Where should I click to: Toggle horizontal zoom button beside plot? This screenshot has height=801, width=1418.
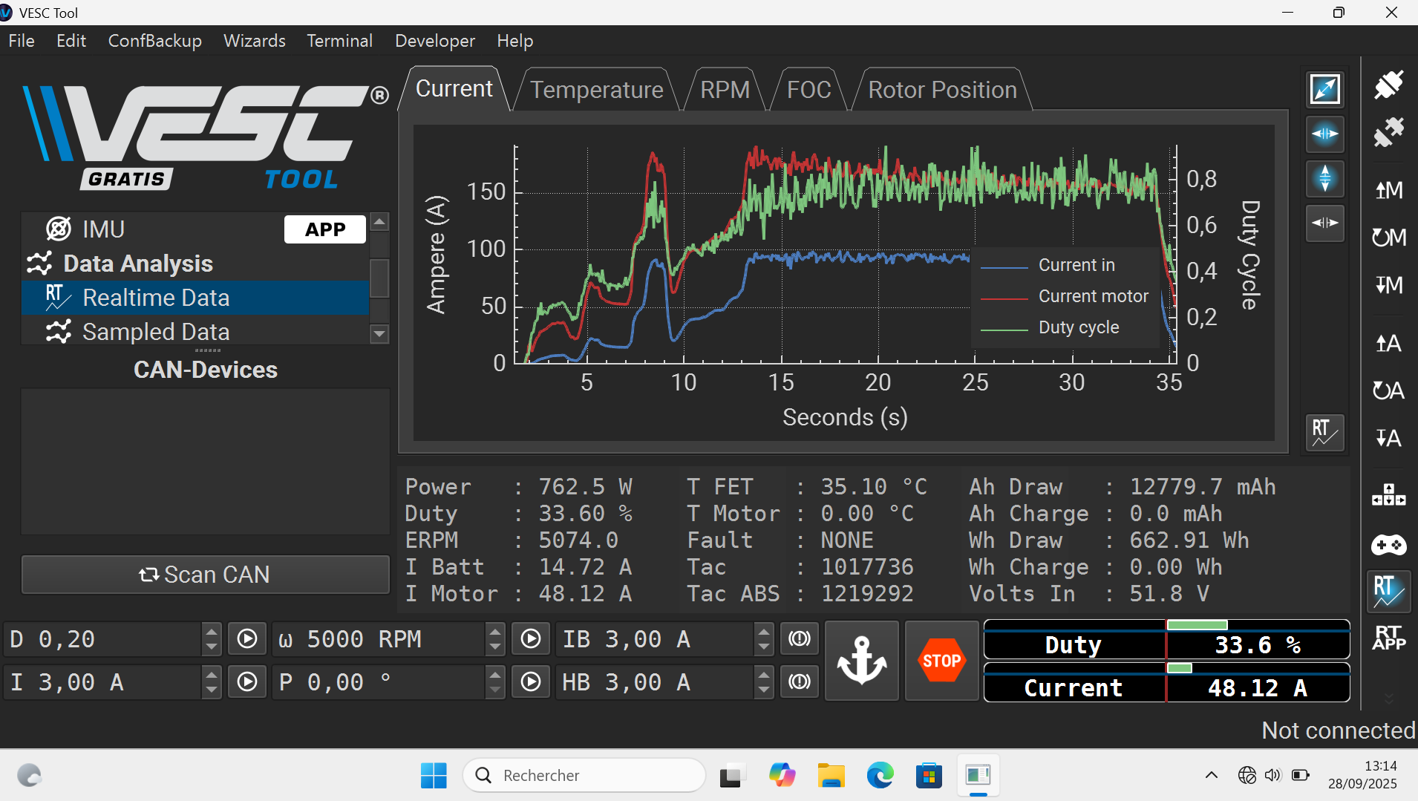click(1325, 134)
